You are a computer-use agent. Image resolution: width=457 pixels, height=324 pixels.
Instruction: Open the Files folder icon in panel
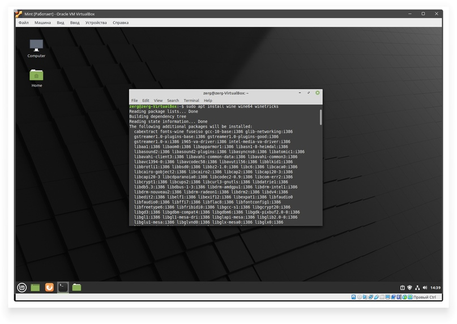pyautogui.click(x=76, y=288)
